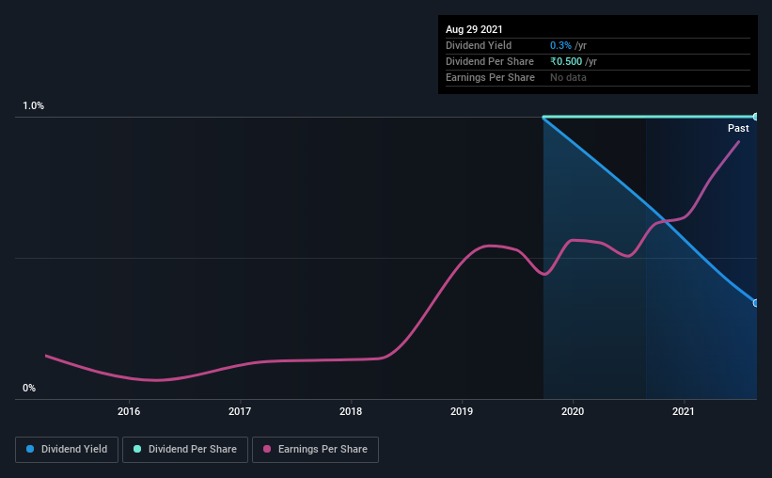This screenshot has height=478, width=772.
Task: Click the blue dot in Dividend Yield legend
Action: tap(30, 450)
